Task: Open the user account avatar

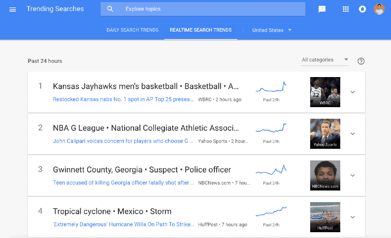Action: (x=379, y=9)
